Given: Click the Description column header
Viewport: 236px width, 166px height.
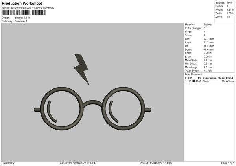Looking at the screenshot, I should 209,78.
